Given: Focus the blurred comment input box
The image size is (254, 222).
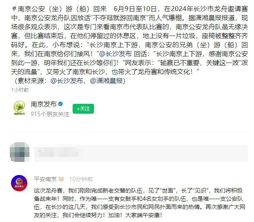Looking at the screenshot, I should [x=141, y=153].
